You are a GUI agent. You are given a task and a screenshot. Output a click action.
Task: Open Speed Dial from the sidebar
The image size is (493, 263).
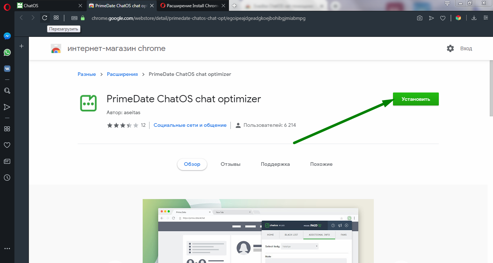click(x=7, y=129)
